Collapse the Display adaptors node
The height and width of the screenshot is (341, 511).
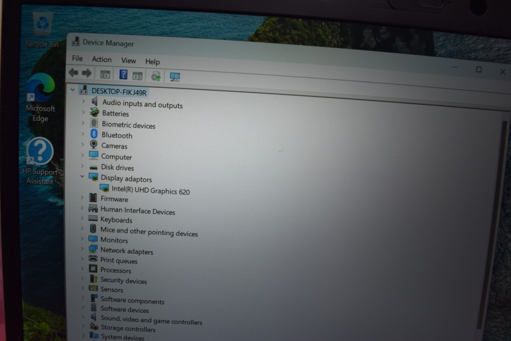click(x=82, y=176)
